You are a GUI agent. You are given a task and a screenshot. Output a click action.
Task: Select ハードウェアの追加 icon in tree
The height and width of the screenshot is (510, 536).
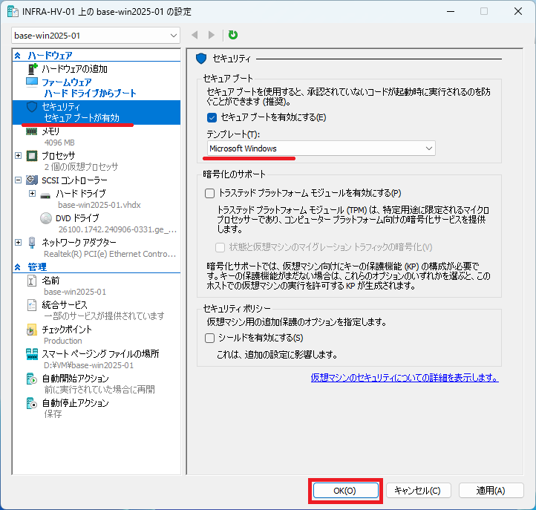click(x=32, y=69)
